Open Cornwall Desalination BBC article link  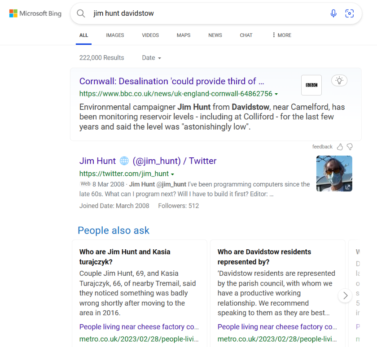(x=171, y=82)
